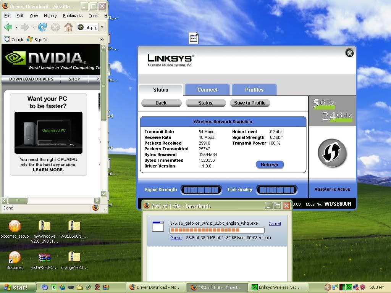This screenshot has width=391, height=293.
Task: Show more bookmarks via the chevron
Action: [x=102, y=39]
